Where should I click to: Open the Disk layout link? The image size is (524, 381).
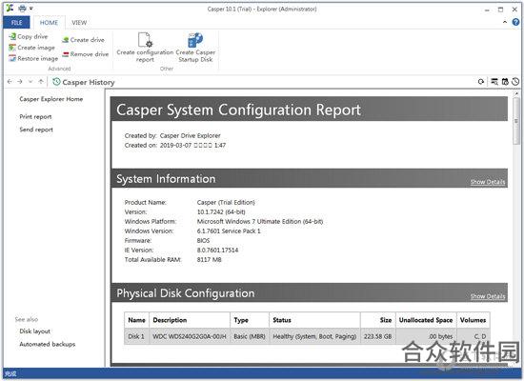[34, 331]
